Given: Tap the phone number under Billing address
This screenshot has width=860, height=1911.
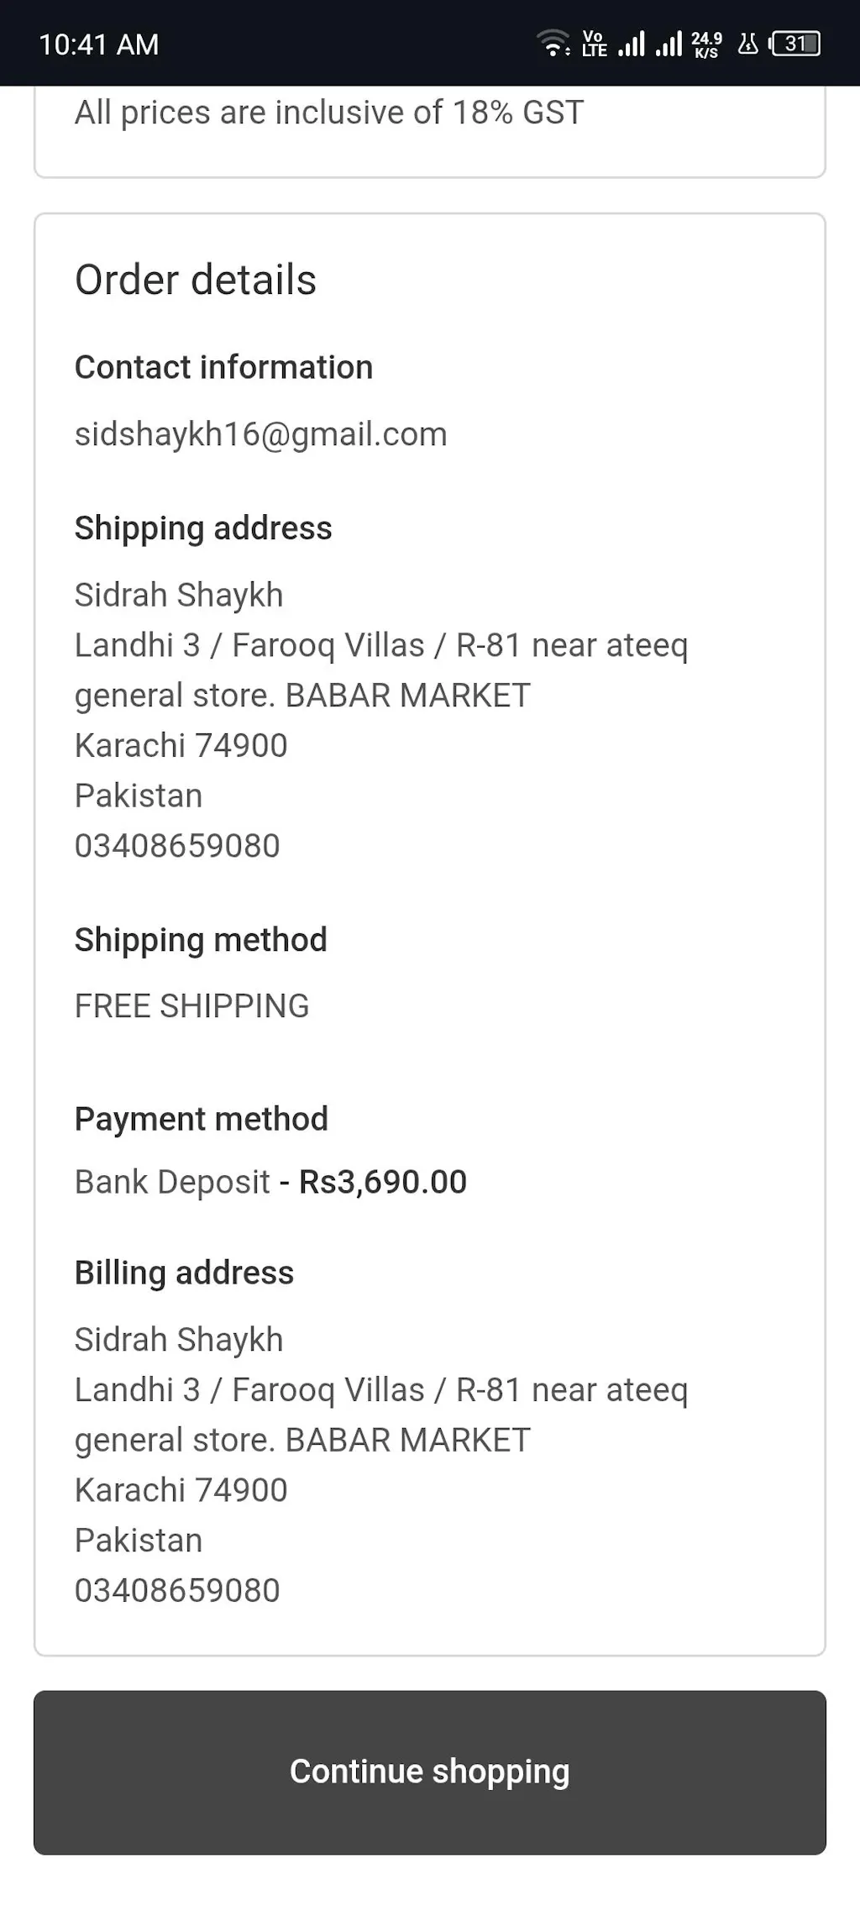Looking at the screenshot, I should tap(177, 1590).
